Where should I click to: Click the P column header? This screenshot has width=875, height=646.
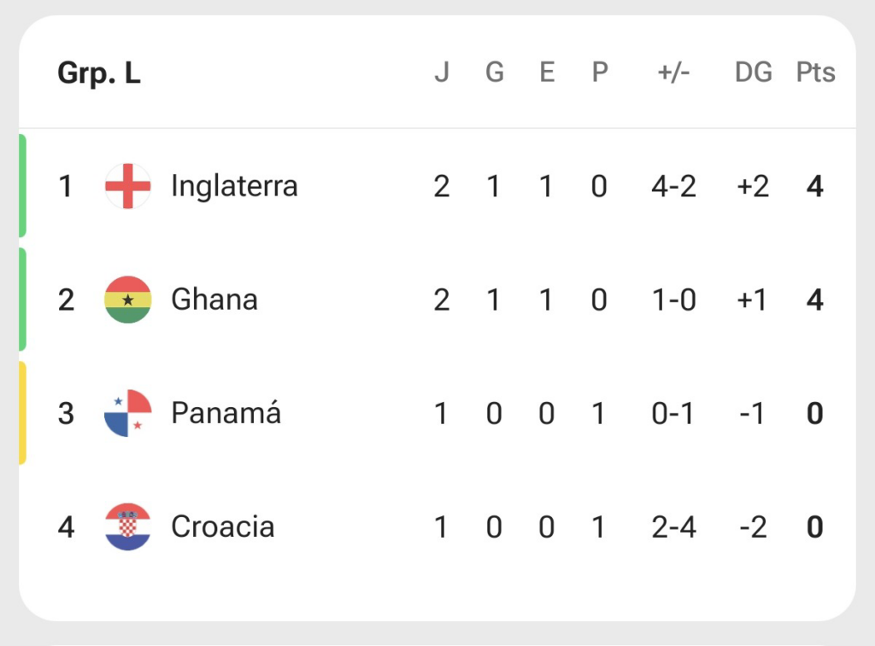coord(599,73)
